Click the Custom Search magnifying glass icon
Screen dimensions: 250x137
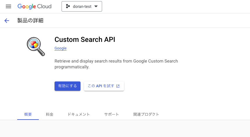point(36,47)
